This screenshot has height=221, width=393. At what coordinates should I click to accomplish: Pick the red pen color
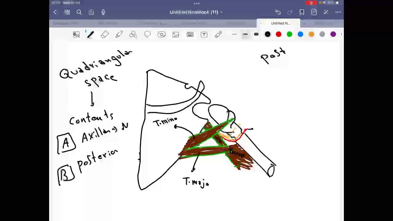(x=278, y=34)
